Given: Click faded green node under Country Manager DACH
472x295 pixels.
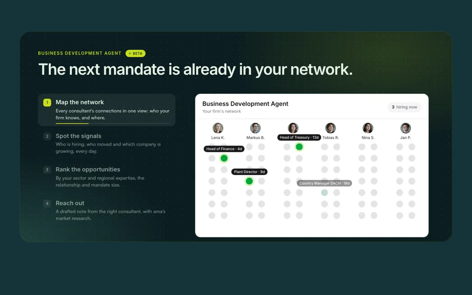Looking at the screenshot, I should [324, 192].
